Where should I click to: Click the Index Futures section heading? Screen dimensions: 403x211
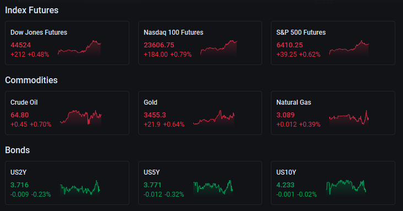(31, 10)
